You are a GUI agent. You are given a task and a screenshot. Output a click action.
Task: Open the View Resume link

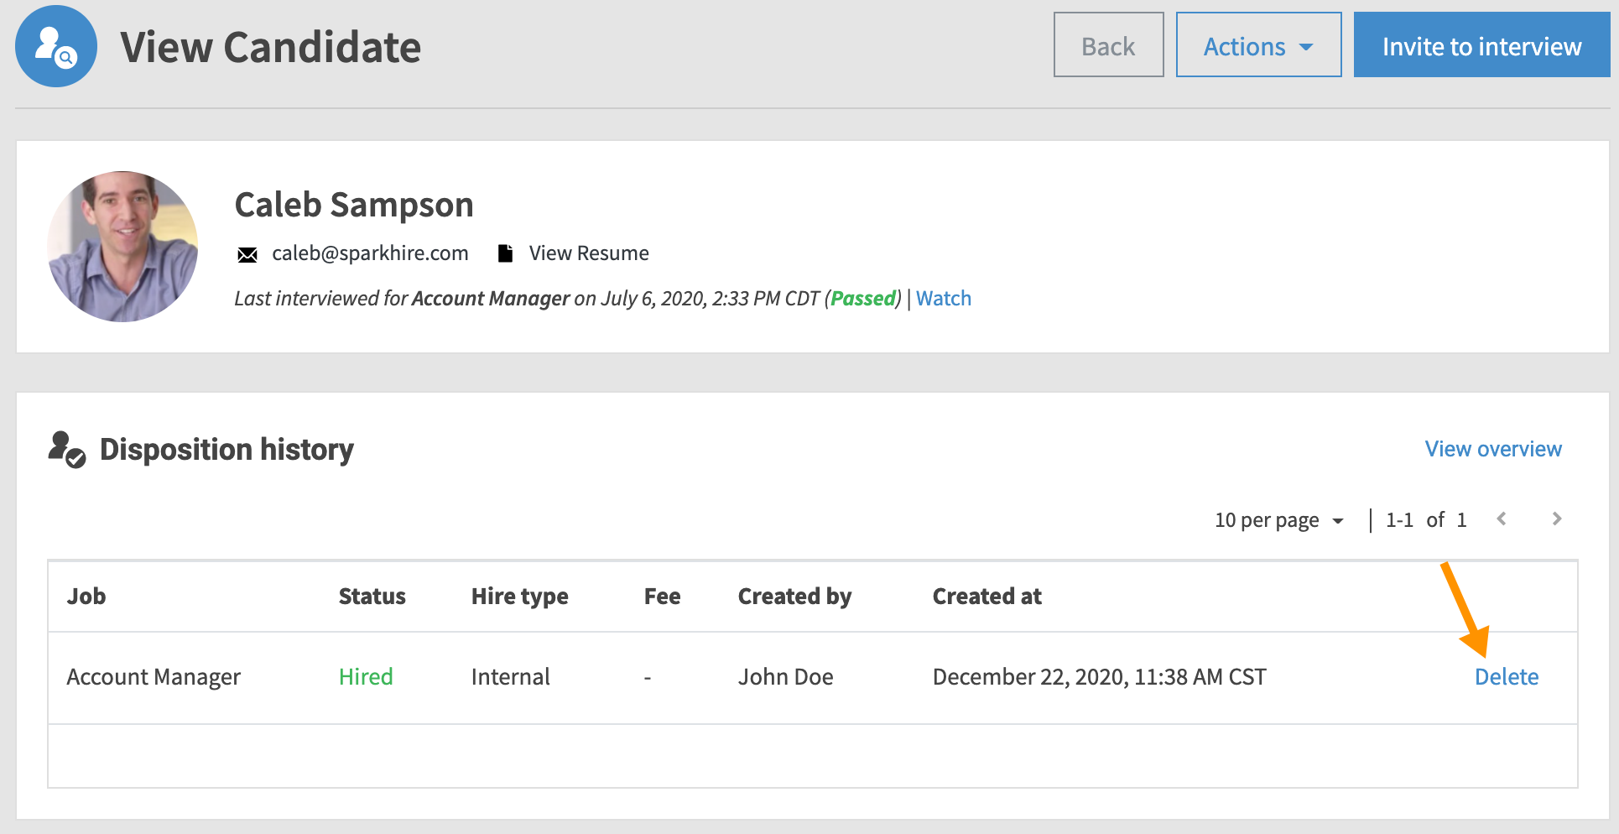(589, 253)
